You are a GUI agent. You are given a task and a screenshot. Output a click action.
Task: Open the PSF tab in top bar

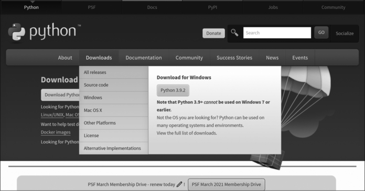pyautogui.click(x=92, y=7)
